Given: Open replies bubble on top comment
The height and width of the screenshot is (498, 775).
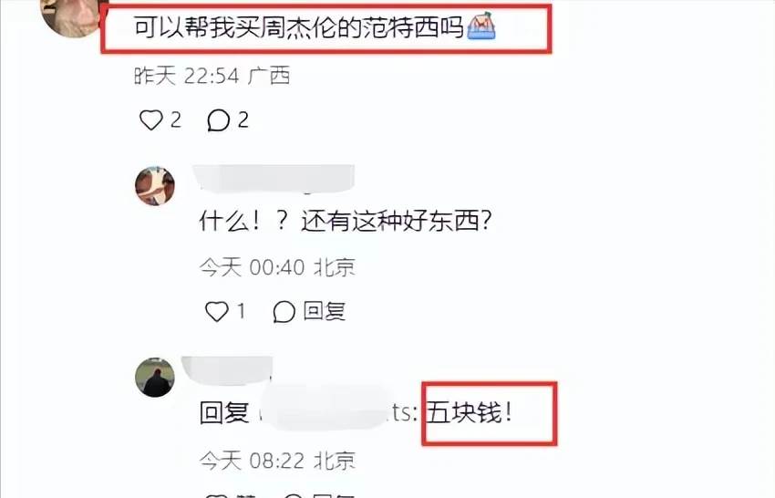Looking at the screenshot, I should click(x=218, y=120).
